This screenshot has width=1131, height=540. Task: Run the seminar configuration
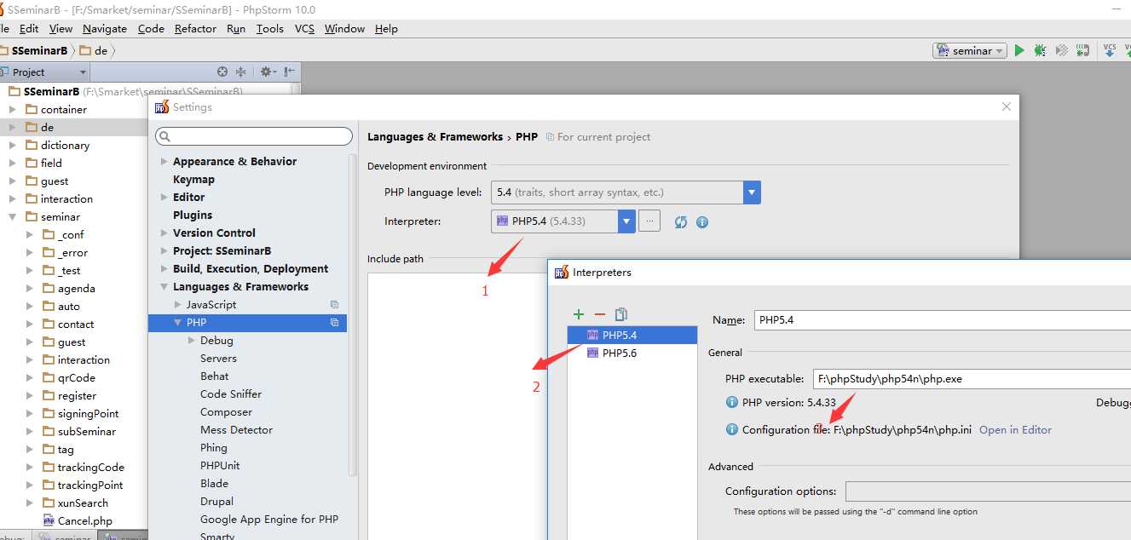tap(1018, 51)
